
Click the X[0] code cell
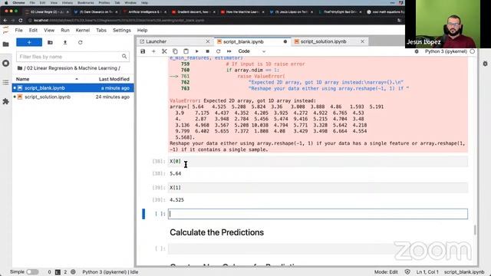(x=318, y=162)
